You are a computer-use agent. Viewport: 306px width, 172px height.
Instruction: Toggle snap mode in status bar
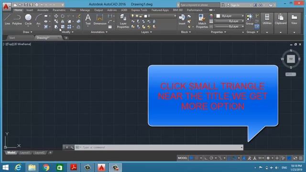click(x=197, y=158)
